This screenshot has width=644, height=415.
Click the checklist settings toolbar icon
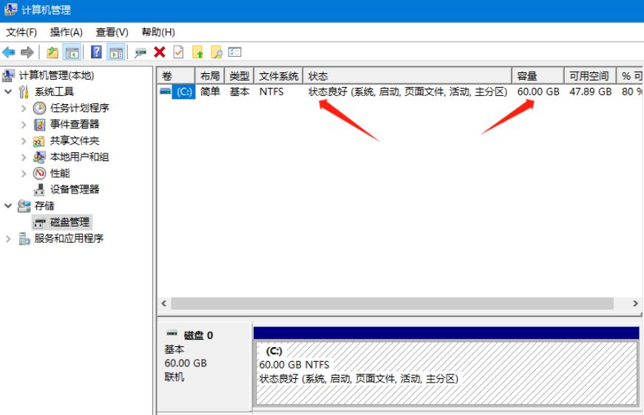click(x=235, y=52)
